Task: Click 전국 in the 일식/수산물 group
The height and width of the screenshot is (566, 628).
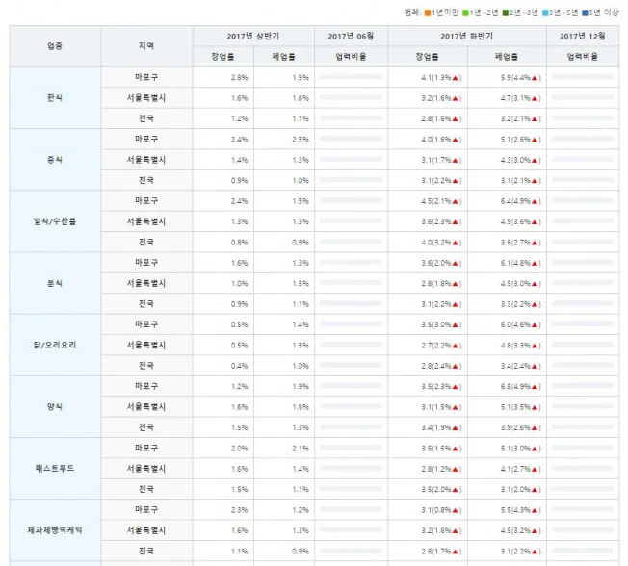Action: pos(146,242)
